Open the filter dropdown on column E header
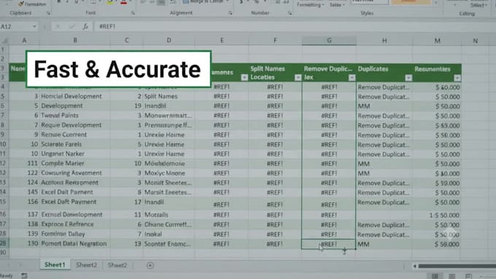 pyautogui.click(x=244, y=77)
